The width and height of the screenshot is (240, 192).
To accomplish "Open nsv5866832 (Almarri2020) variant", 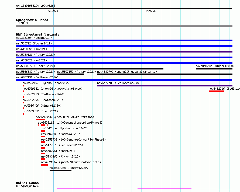I will (36, 72).
